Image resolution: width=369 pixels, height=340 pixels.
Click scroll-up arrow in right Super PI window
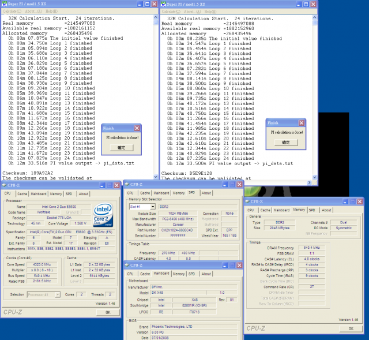click(x=315, y=17)
